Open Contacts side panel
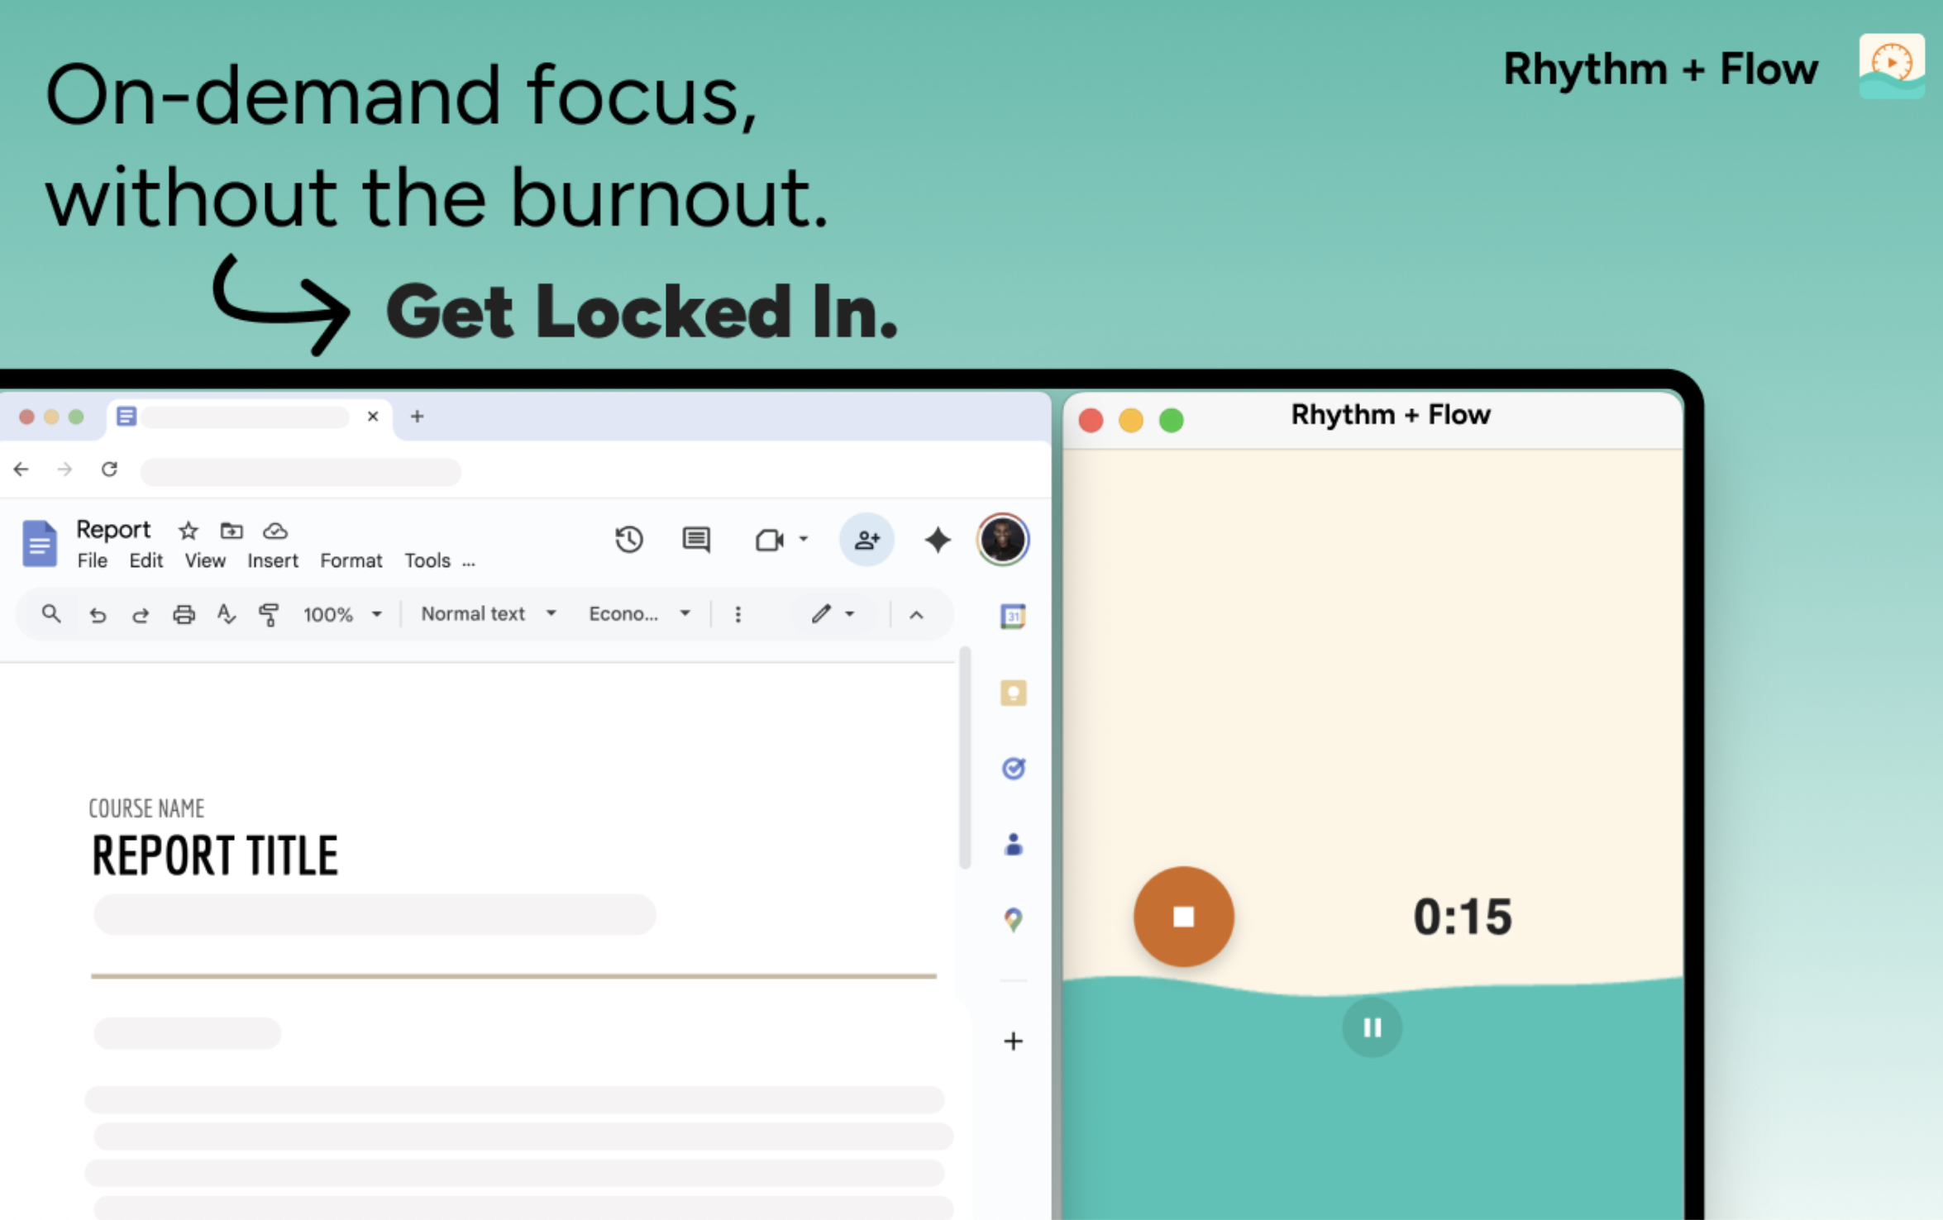The width and height of the screenshot is (1943, 1220). click(x=1013, y=845)
